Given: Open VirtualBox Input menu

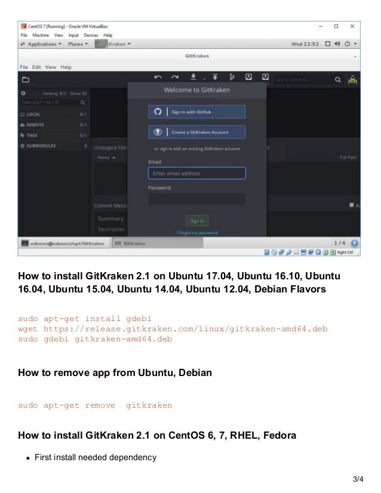Looking at the screenshot, I should coord(73,35).
